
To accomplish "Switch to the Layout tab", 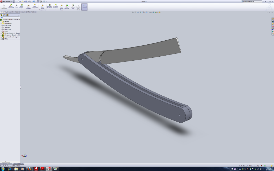I will 11,12.
